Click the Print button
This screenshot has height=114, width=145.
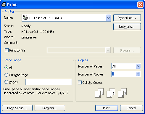(x=107, y=108)
